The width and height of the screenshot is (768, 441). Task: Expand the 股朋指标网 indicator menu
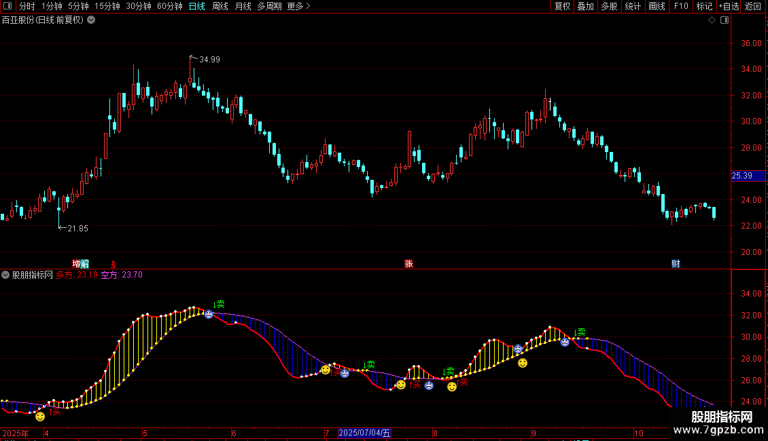click(x=5, y=275)
